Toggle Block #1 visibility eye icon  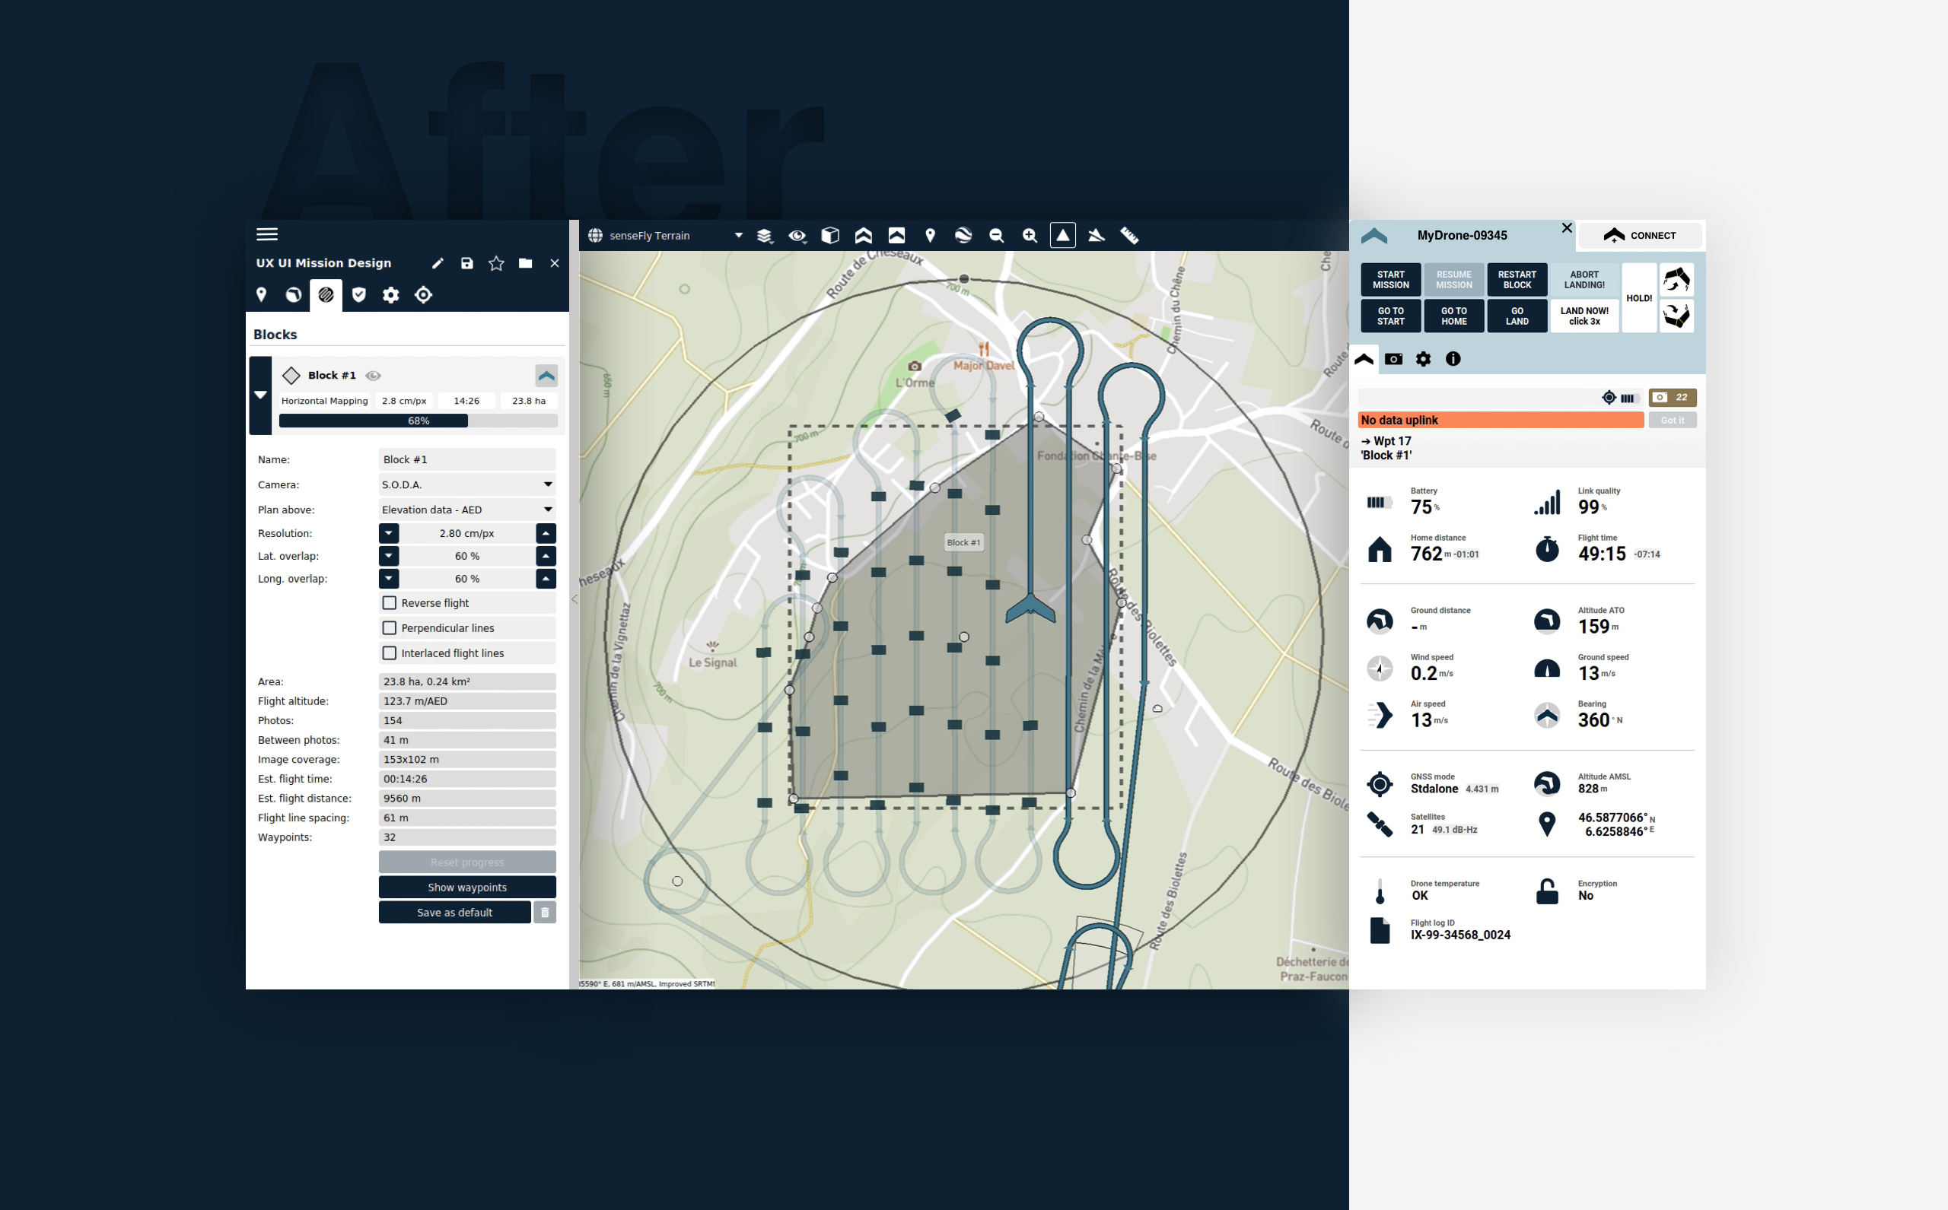[373, 376]
